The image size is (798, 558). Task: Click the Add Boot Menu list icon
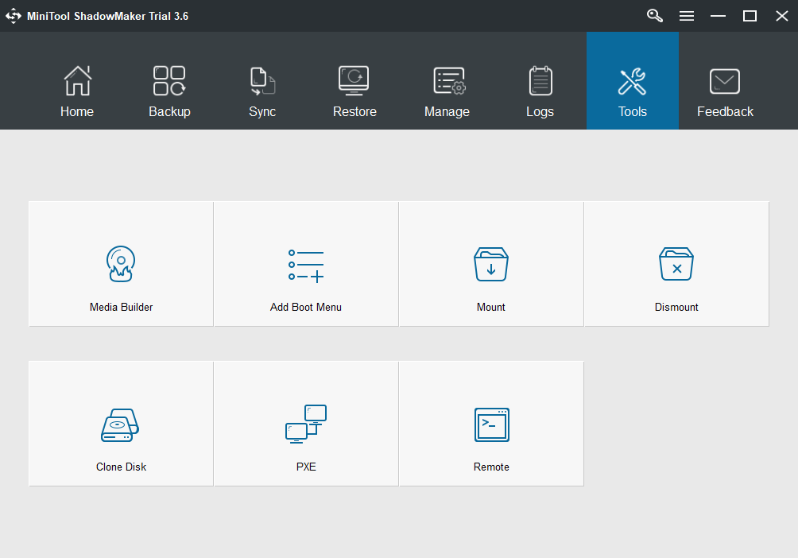click(x=306, y=265)
